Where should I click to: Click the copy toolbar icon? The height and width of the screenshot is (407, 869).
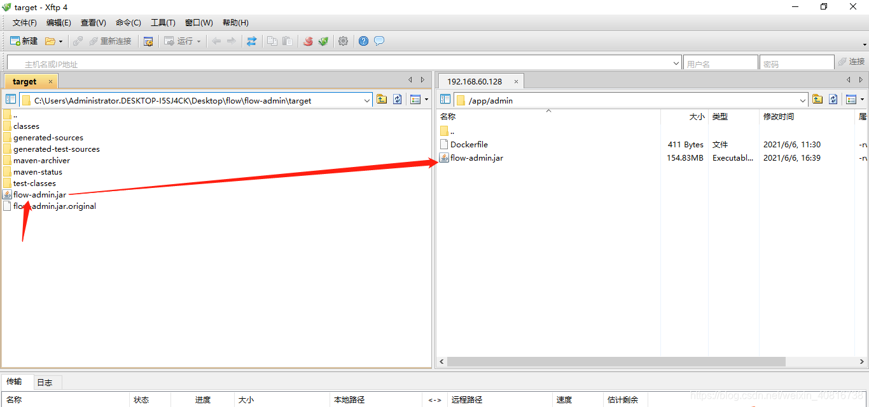pos(272,41)
